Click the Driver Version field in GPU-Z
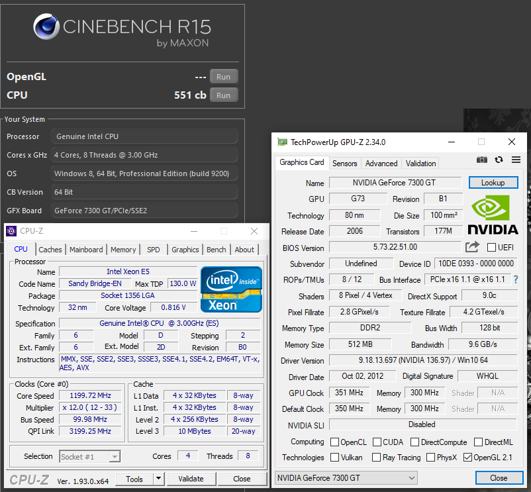Screen dimensions: 531x492 point(423,360)
